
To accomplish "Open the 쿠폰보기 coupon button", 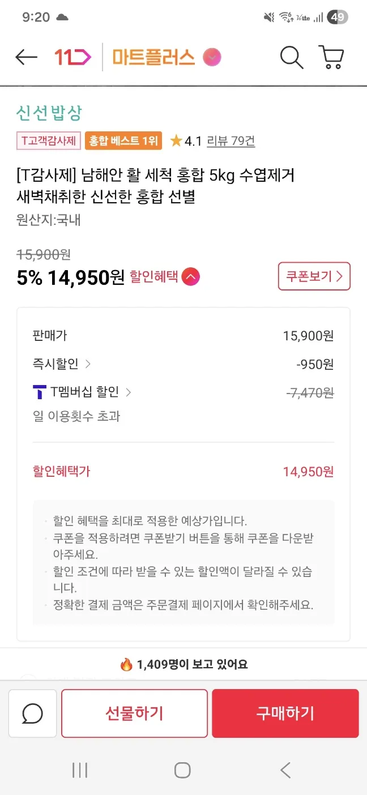I will 314,276.
